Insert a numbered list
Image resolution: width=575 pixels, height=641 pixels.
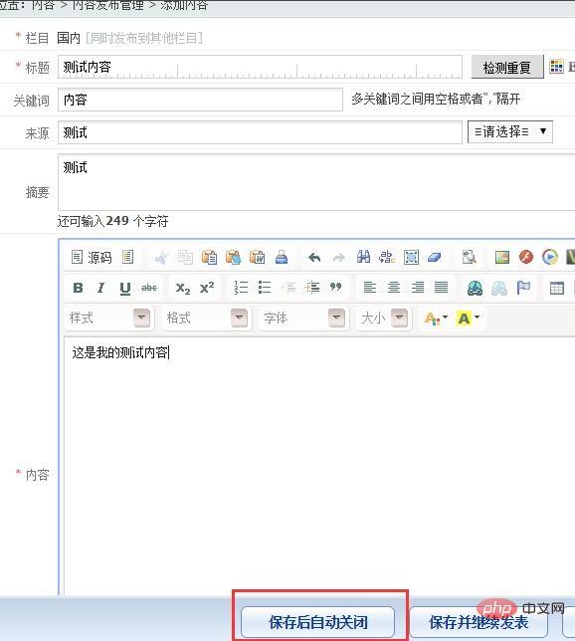tap(241, 288)
